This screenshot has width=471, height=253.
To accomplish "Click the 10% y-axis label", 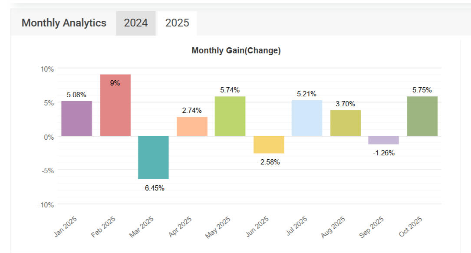I will click(48, 69).
